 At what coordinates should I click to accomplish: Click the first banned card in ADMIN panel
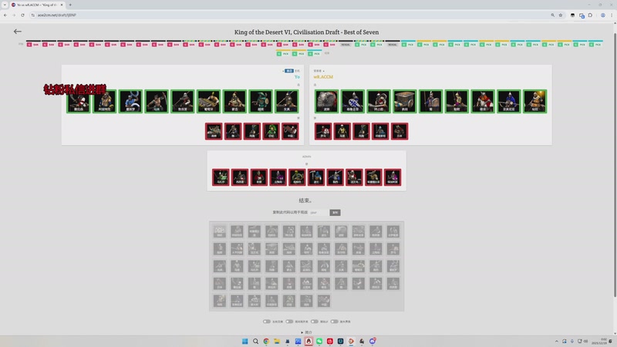pyautogui.click(x=221, y=177)
